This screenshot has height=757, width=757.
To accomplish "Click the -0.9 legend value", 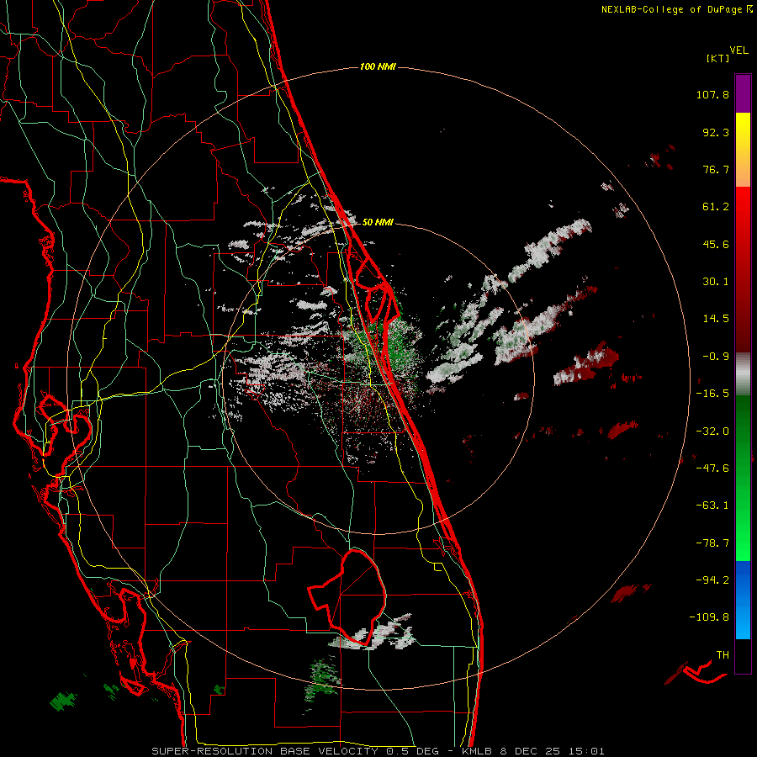I will (x=716, y=357).
